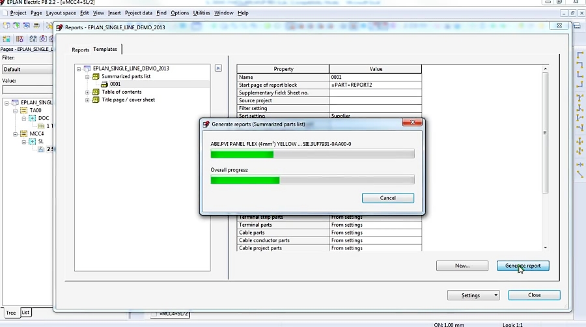Open the Utilities menu
586x327 pixels.
pyautogui.click(x=202, y=13)
